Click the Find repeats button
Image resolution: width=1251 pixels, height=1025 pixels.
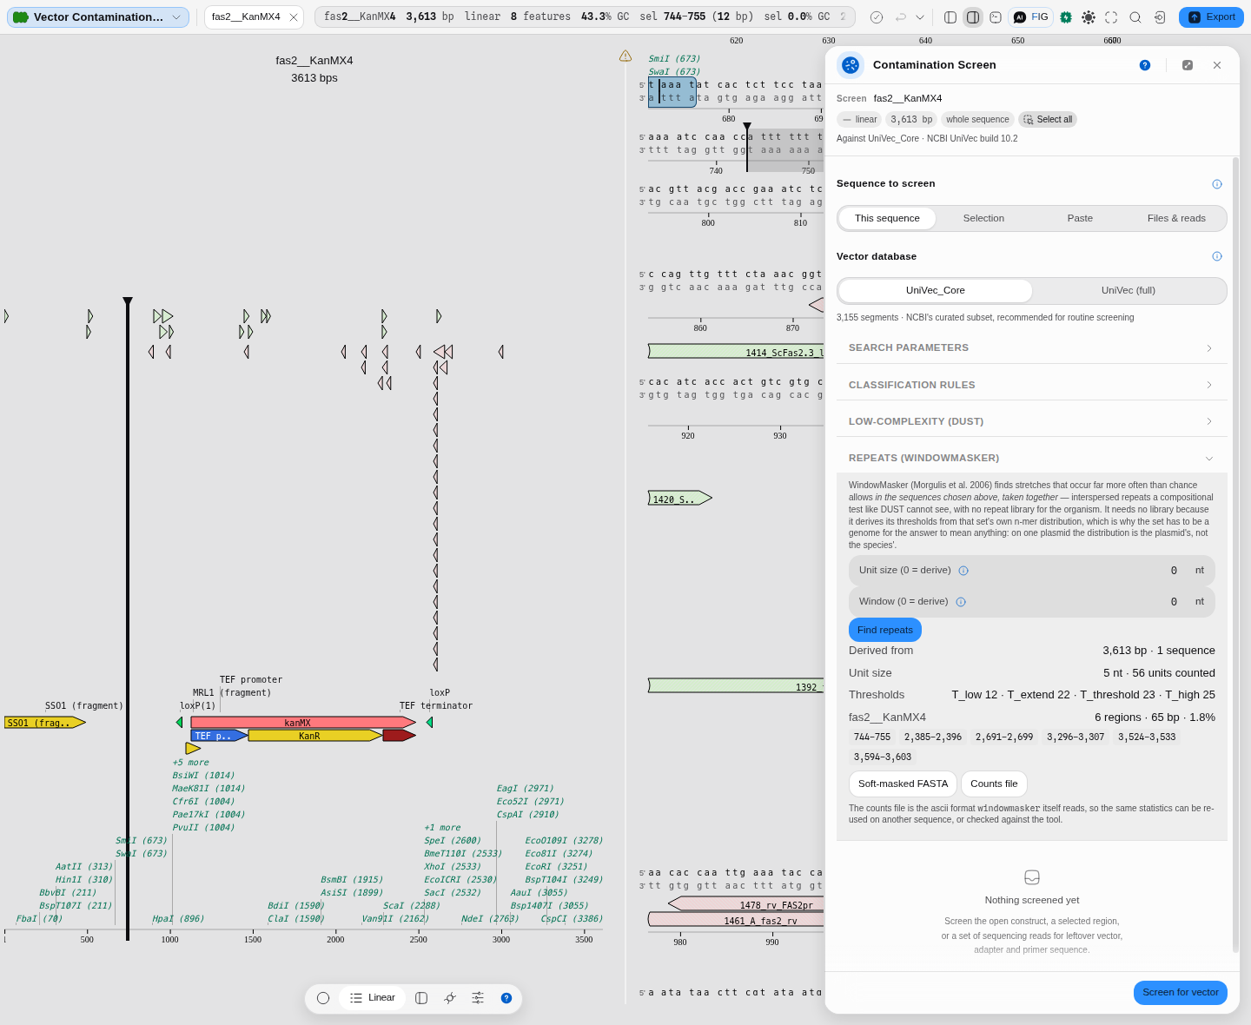click(x=885, y=630)
